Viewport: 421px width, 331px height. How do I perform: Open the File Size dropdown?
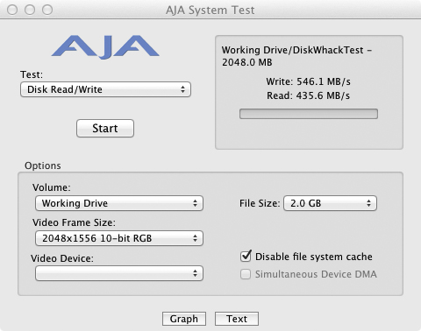pos(330,203)
